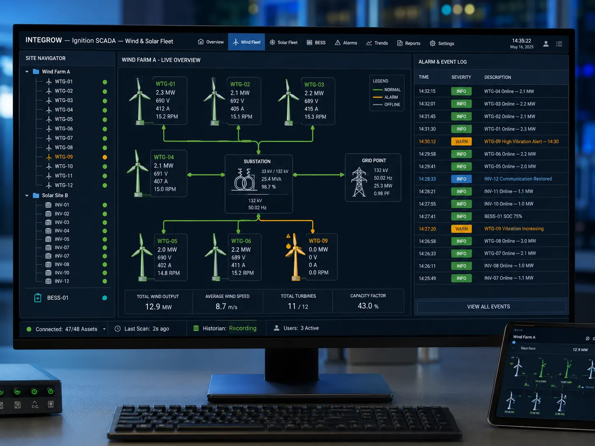Click the orange status dot for WTG-09
Viewport: 595px width, 446px height.
105,157
